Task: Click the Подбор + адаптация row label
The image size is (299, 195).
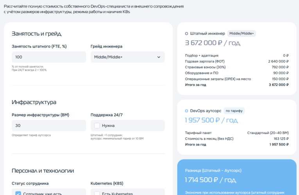Action: 202,55
